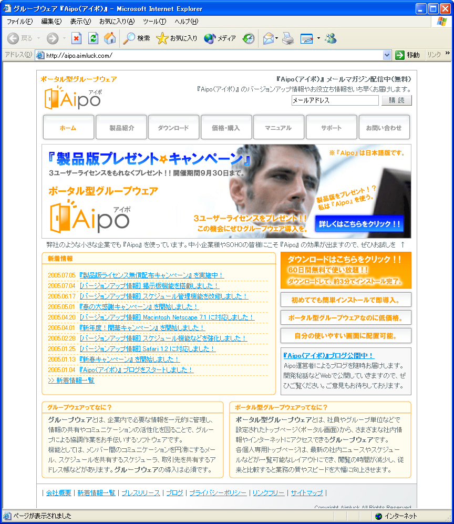Expand the Back button history dropdown arrow
This screenshot has width=454, height=524.
[38, 38]
